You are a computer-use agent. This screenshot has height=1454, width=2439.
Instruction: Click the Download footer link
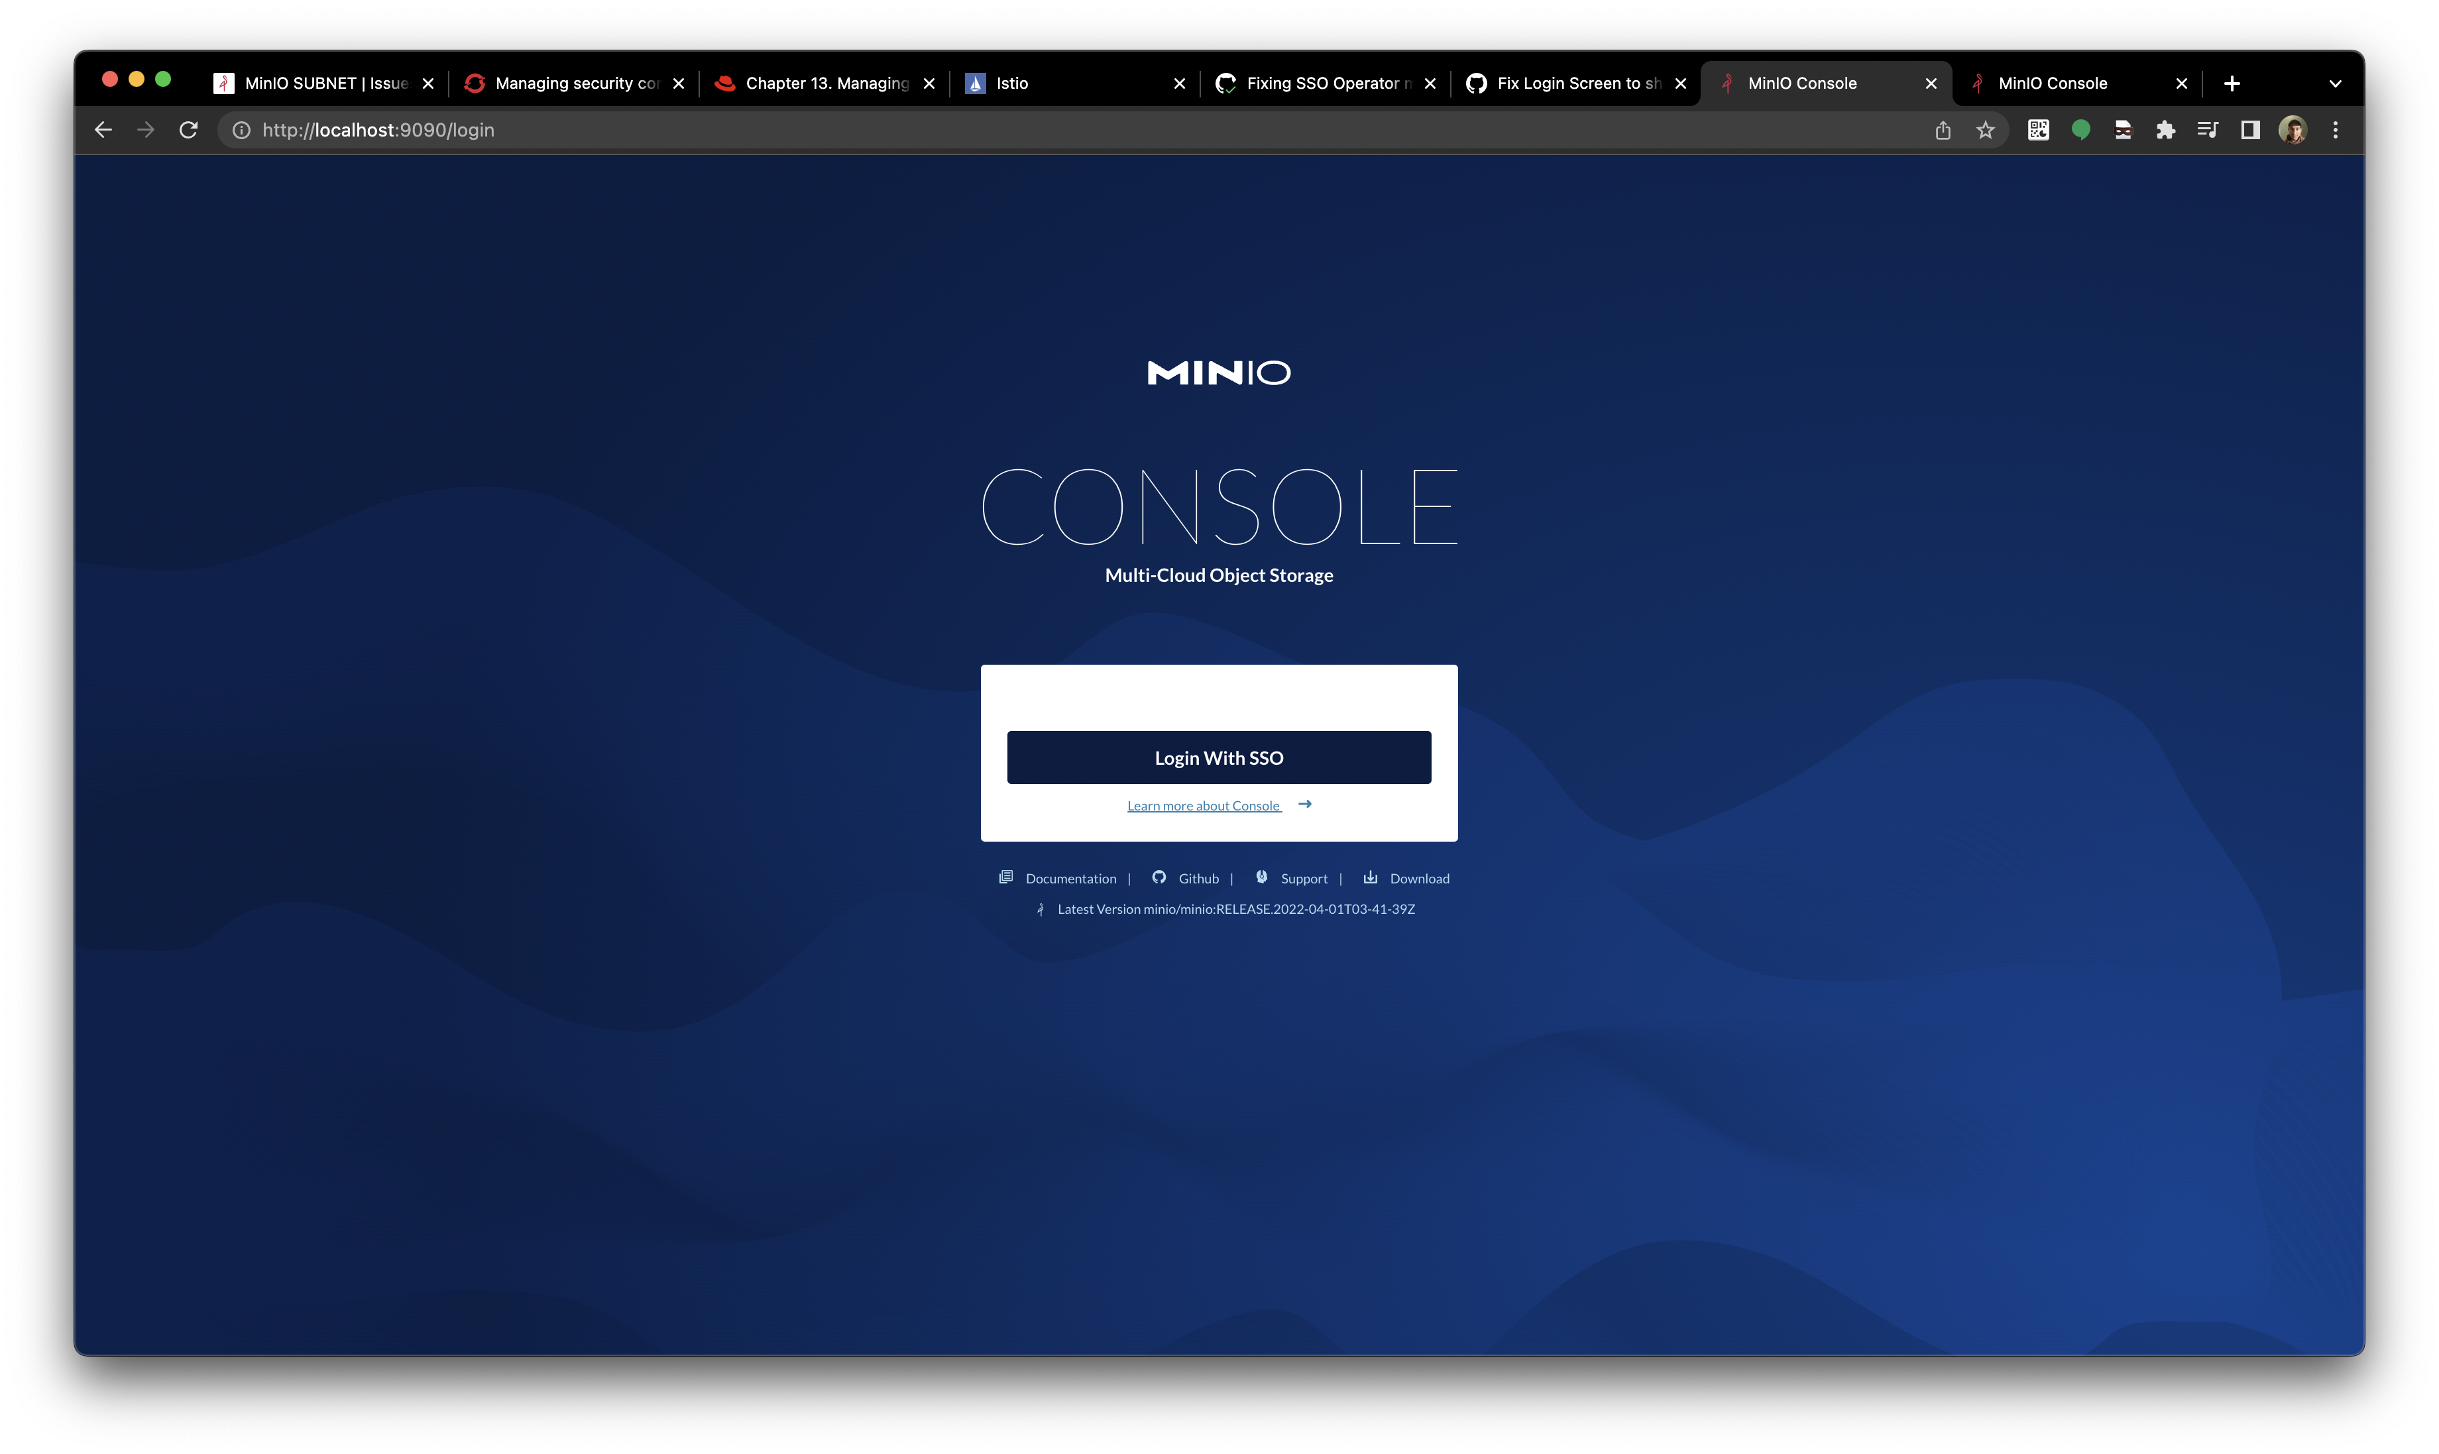pos(1418,878)
